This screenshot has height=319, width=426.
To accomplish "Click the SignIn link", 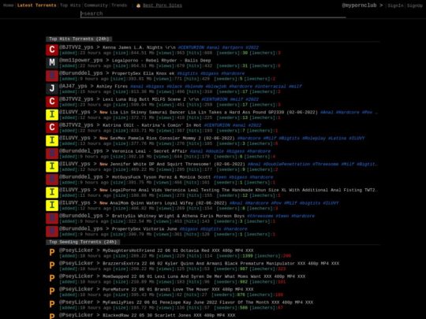I will [x=395, y=6].
